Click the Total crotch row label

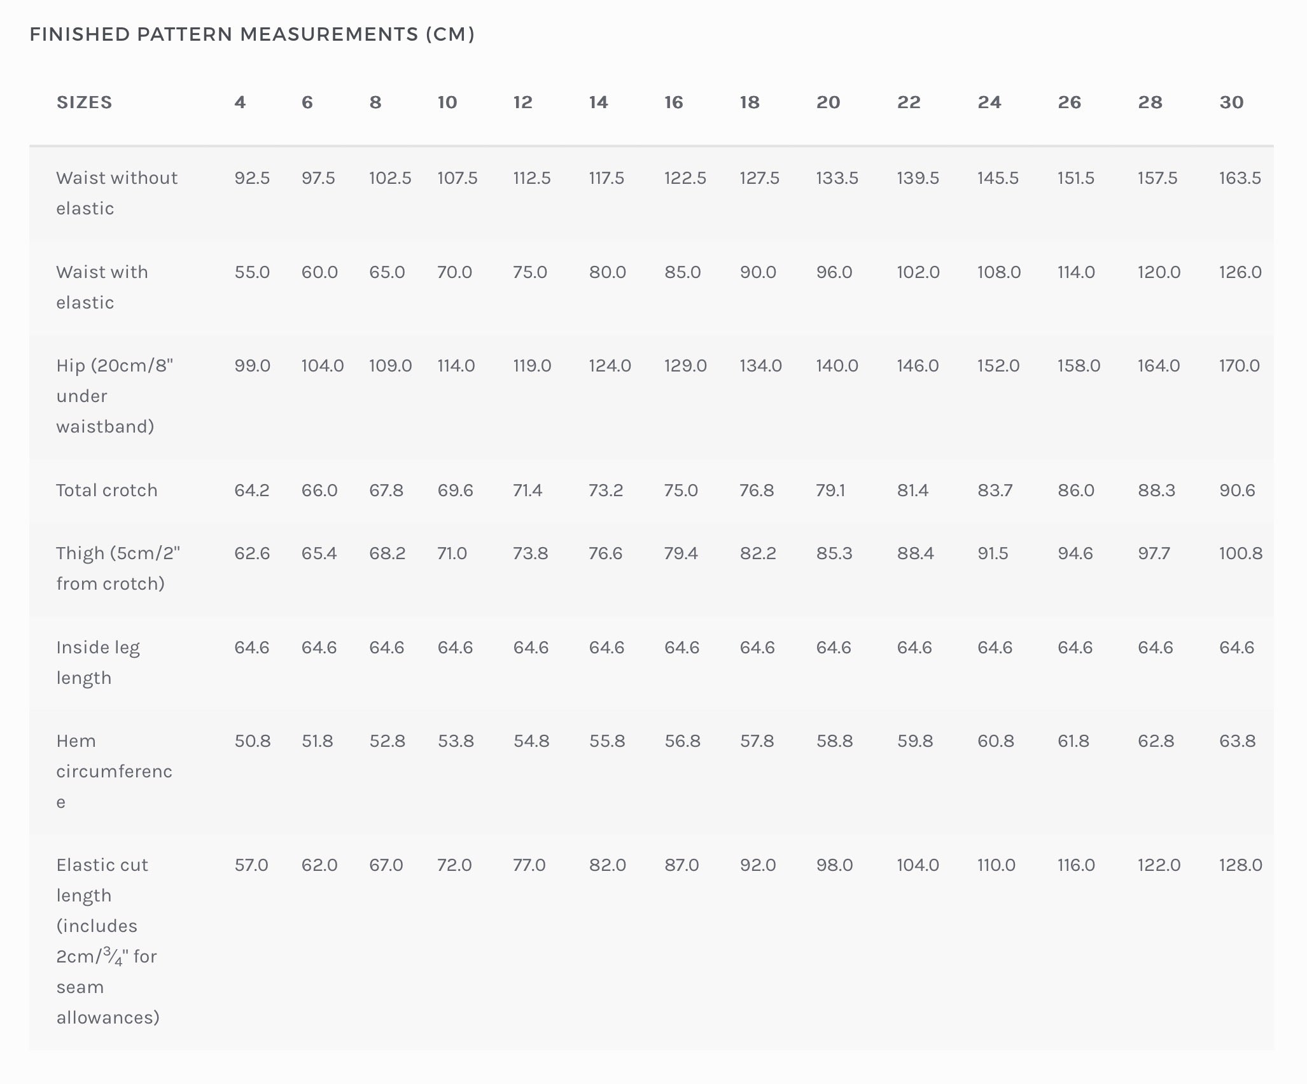pyautogui.click(x=106, y=490)
